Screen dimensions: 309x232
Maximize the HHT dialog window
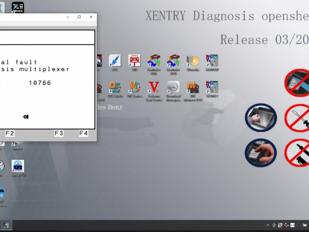tap(79, 17)
